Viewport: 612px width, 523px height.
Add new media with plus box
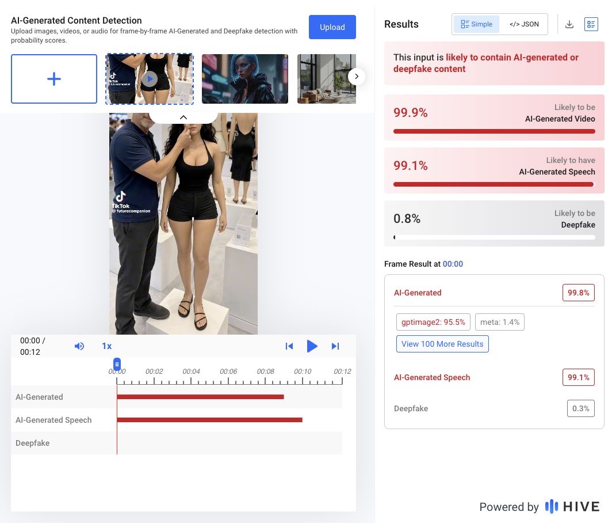[54, 79]
